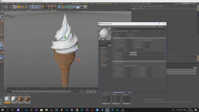Open the Объект dropdown in the coordinates panel
Image resolution: width=199 pixels, height=112 pixels.
pyautogui.click(x=106, y=104)
